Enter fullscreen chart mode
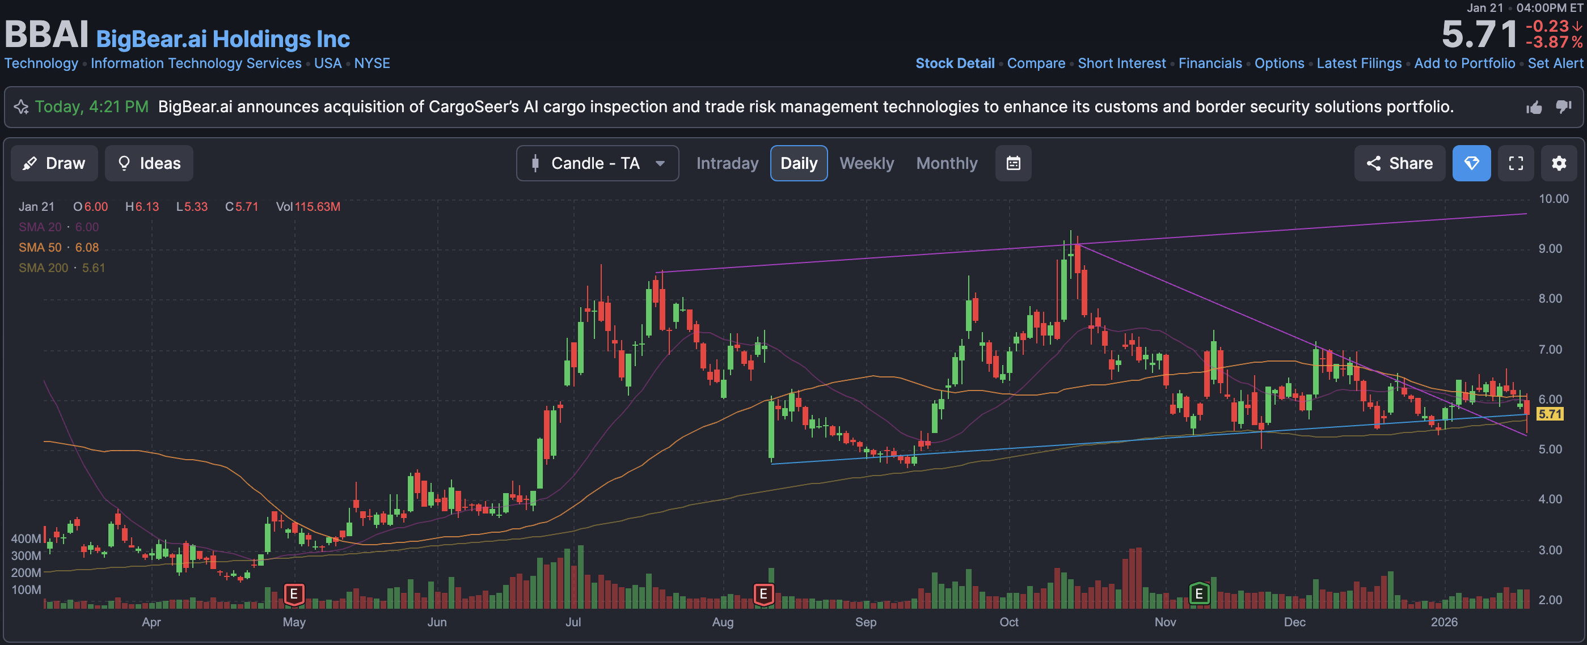The image size is (1587, 645). pos(1516,163)
